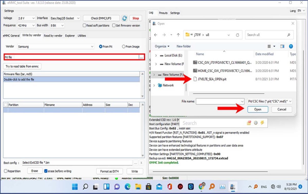This screenshot has height=194, width=308.
Task: Click the Pit file browse (...) button
Action: (x=141, y=57)
